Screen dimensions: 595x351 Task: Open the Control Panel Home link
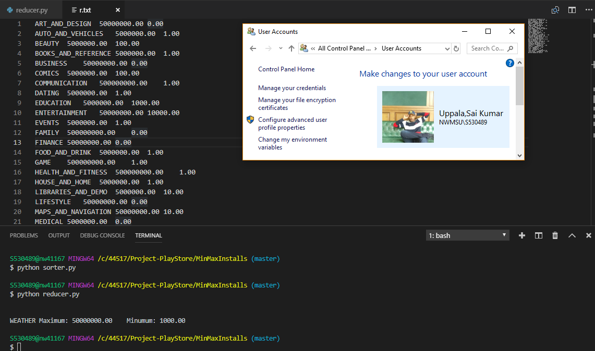(x=286, y=69)
